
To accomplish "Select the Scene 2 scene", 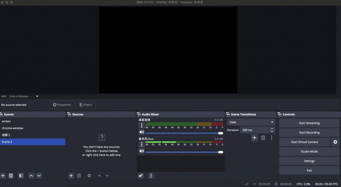I will 33,142.
